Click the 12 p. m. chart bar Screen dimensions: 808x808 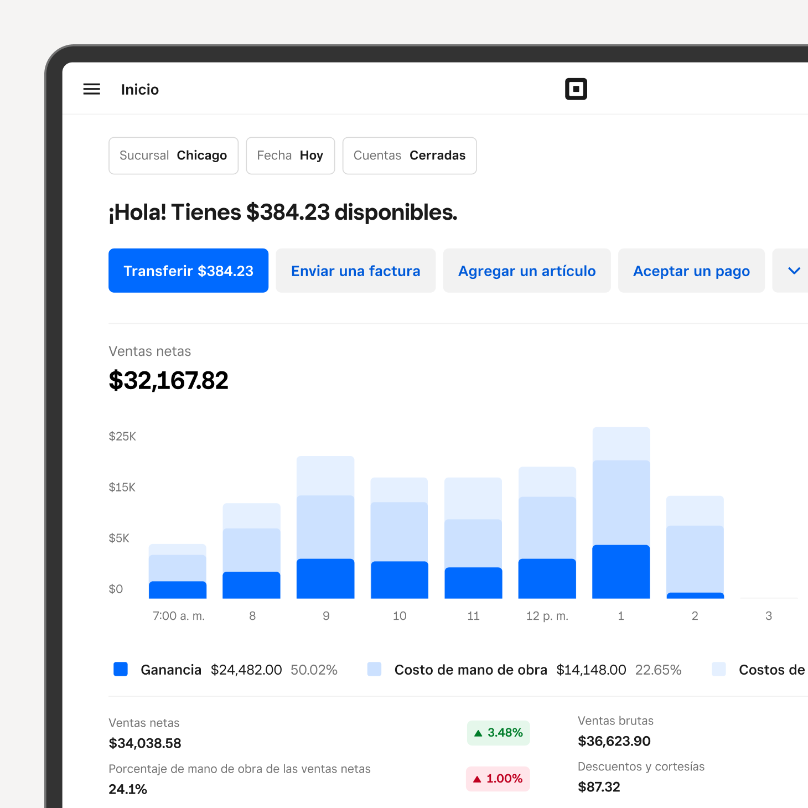(x=547, y=532)
